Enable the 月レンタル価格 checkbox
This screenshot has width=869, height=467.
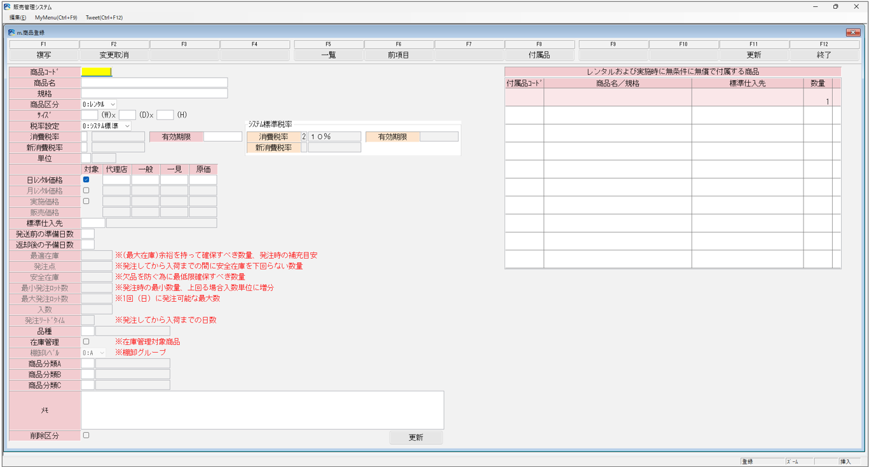[x=86, y=191]
